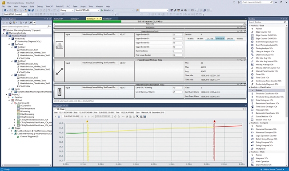This screenshot has width=289, height=171.
Task: Switch to the ToolStep3 tab
Action: [107, 19]
